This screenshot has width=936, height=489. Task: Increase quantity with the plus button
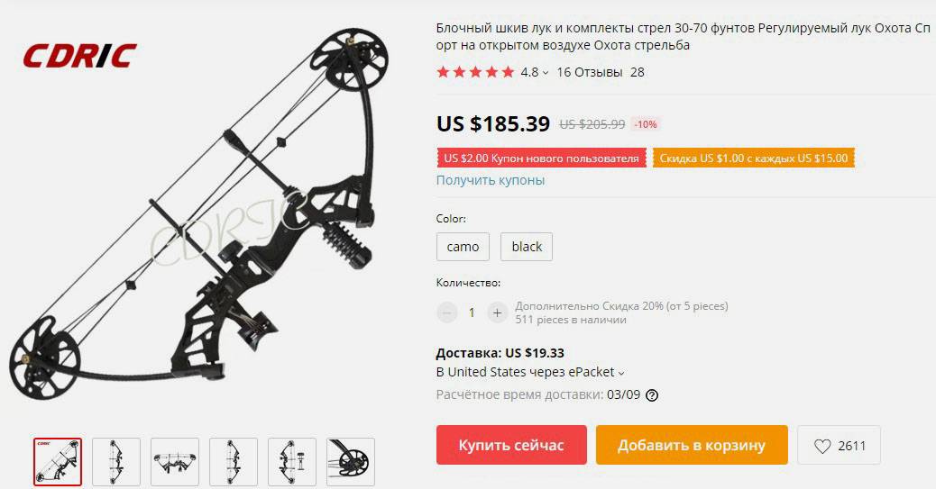(x=497, y=312)
